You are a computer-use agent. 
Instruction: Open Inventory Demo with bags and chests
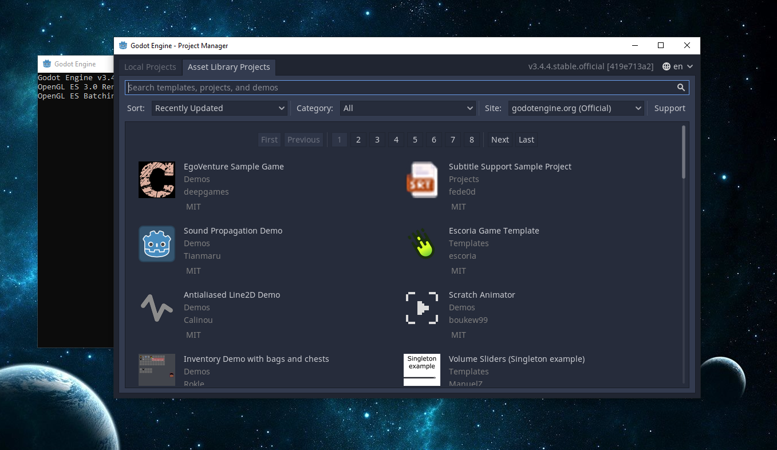(x=257, y=359)
